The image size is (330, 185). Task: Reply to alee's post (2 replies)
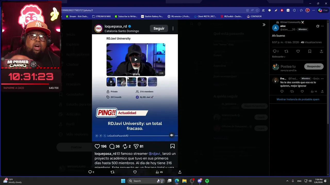tap(275, 51)
